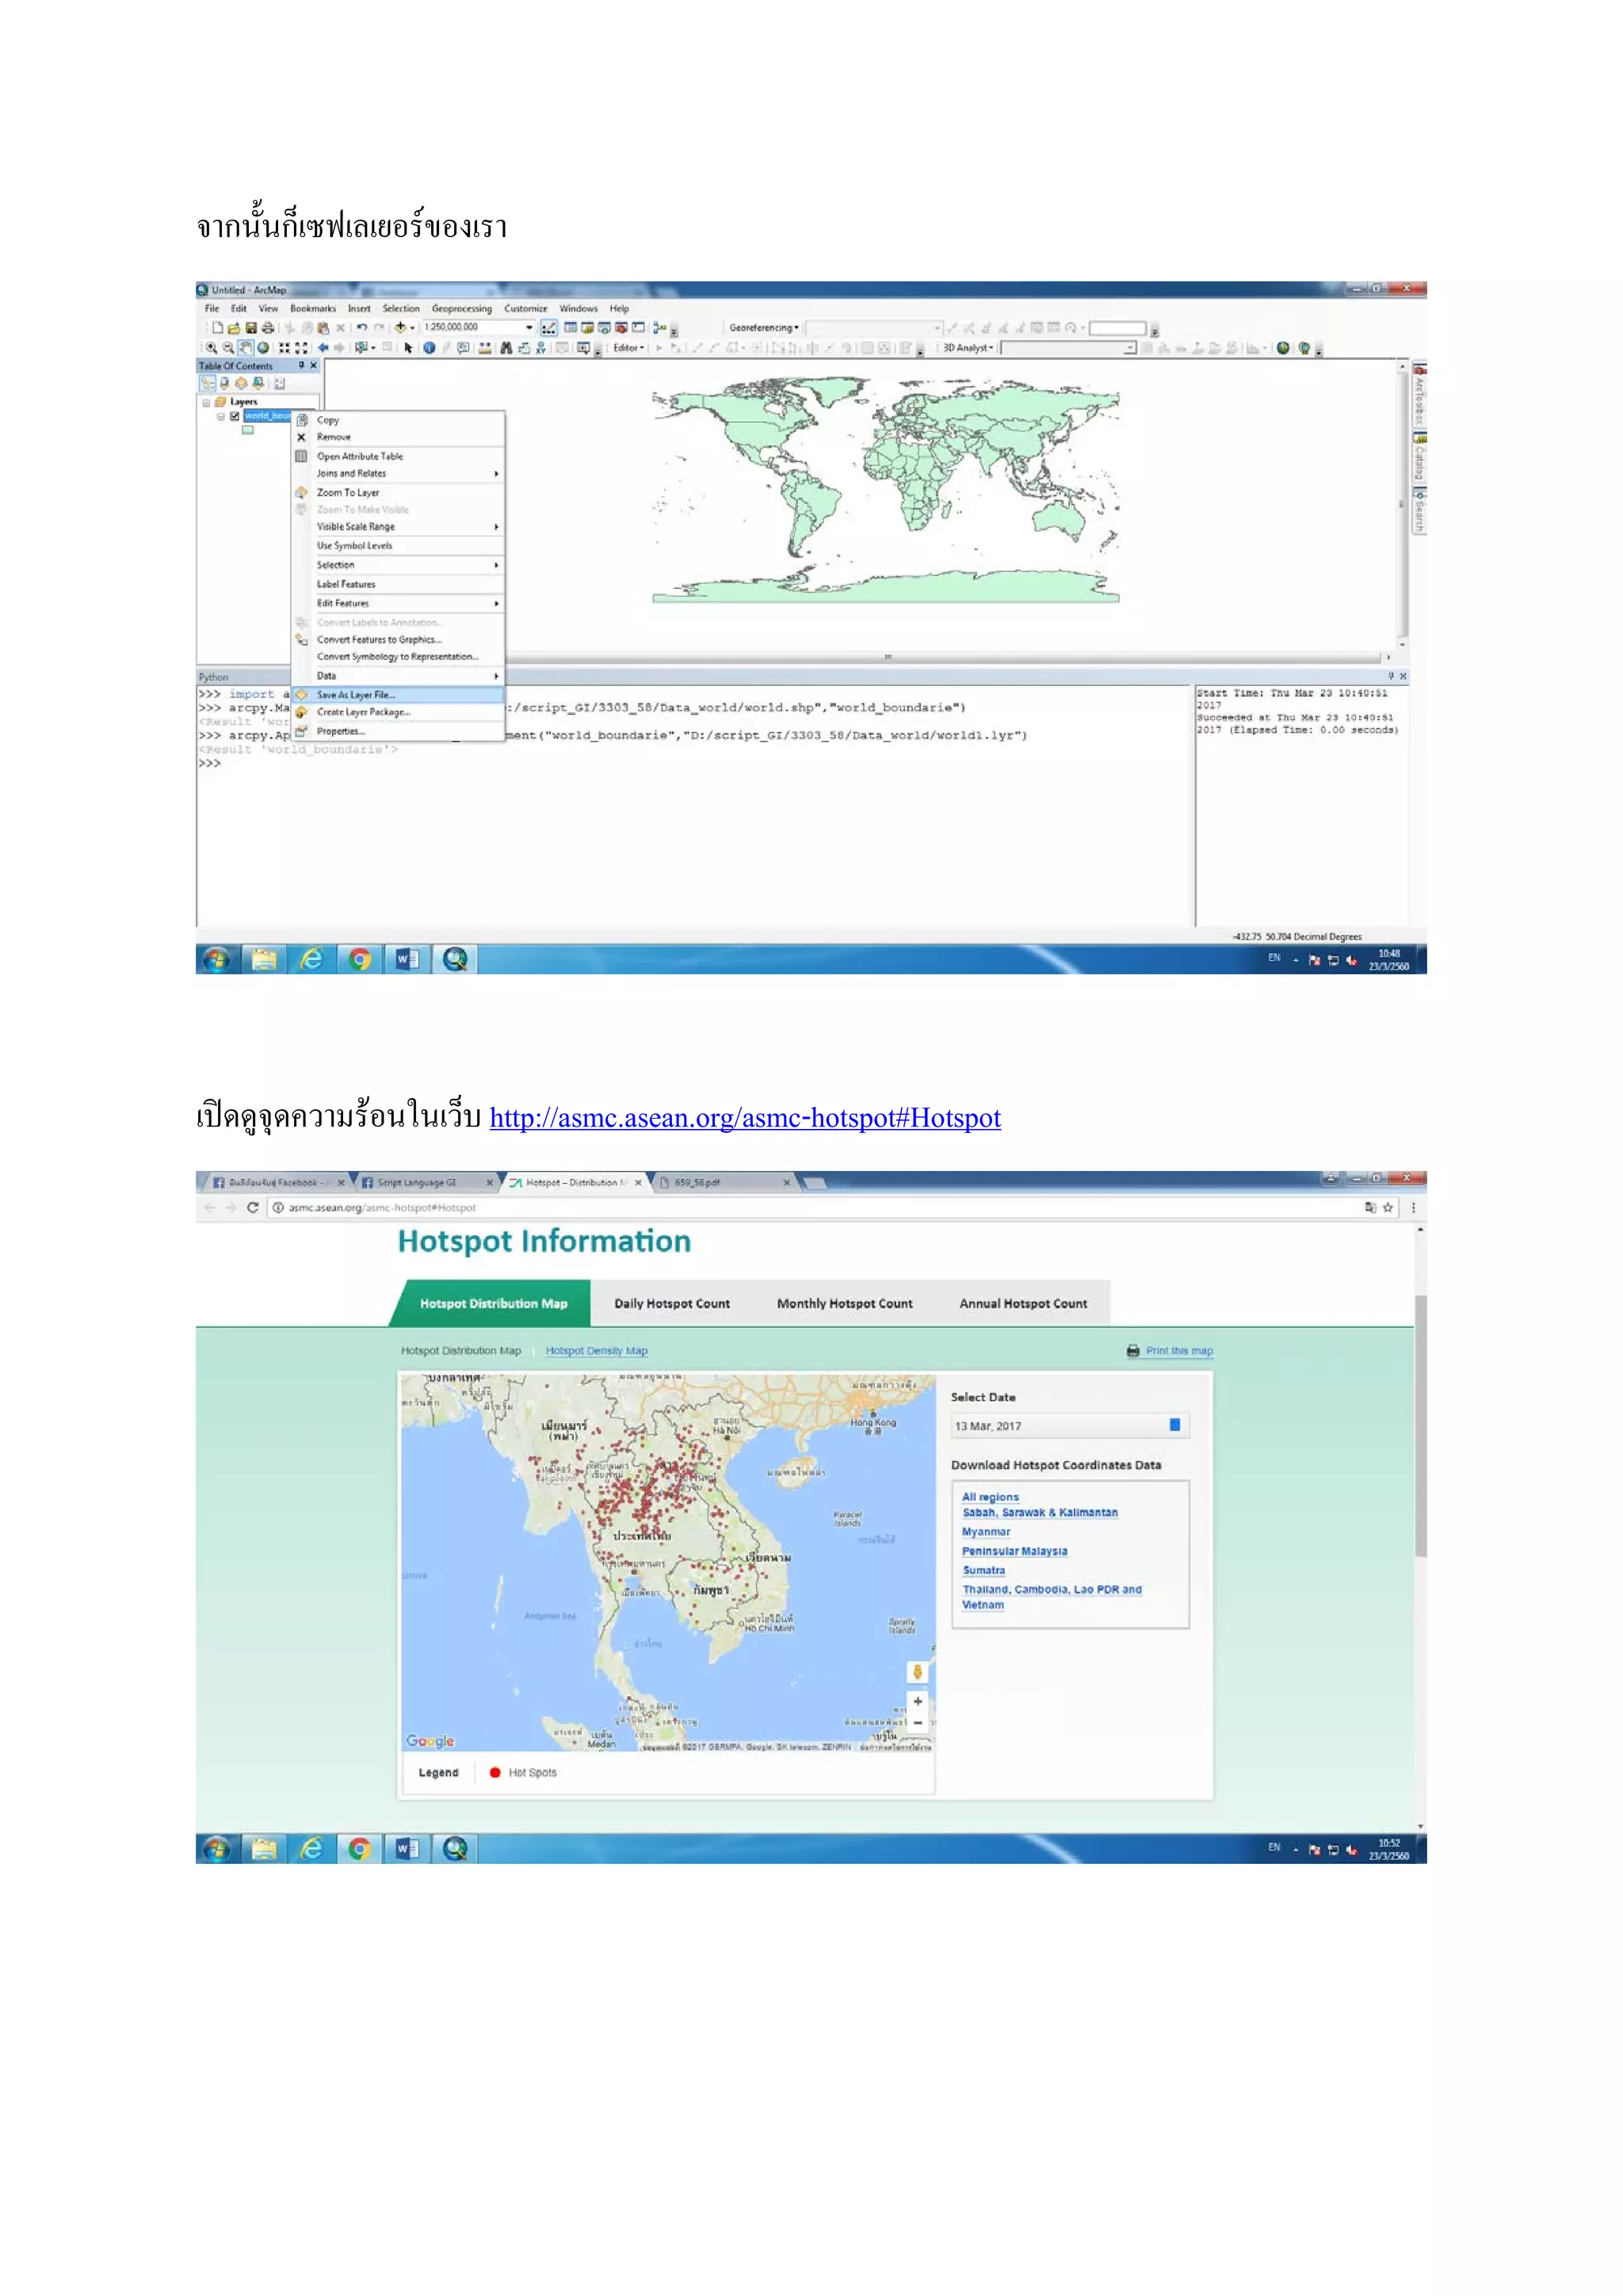Open the Editor Toolbar icon next to scale box
This screenshot has height=2296, width=1623.
[x=548, y=328]
